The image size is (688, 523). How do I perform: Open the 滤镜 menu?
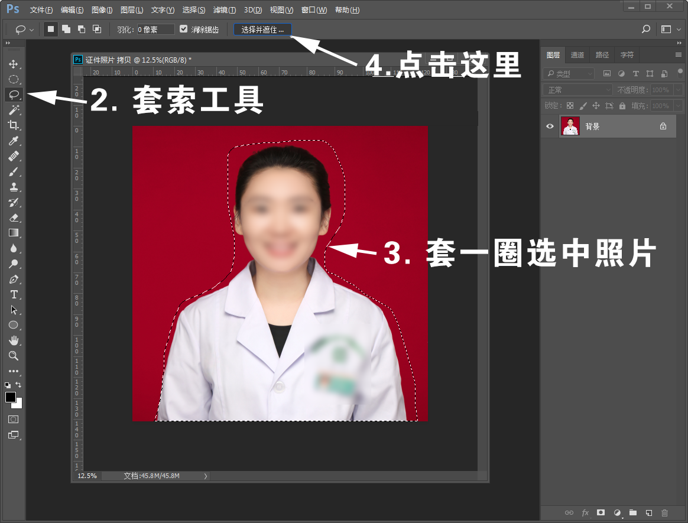click(224, 10)
